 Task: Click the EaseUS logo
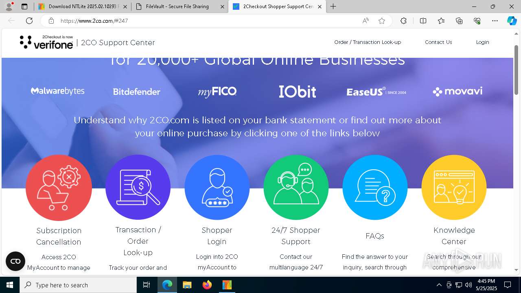point(376,92)
